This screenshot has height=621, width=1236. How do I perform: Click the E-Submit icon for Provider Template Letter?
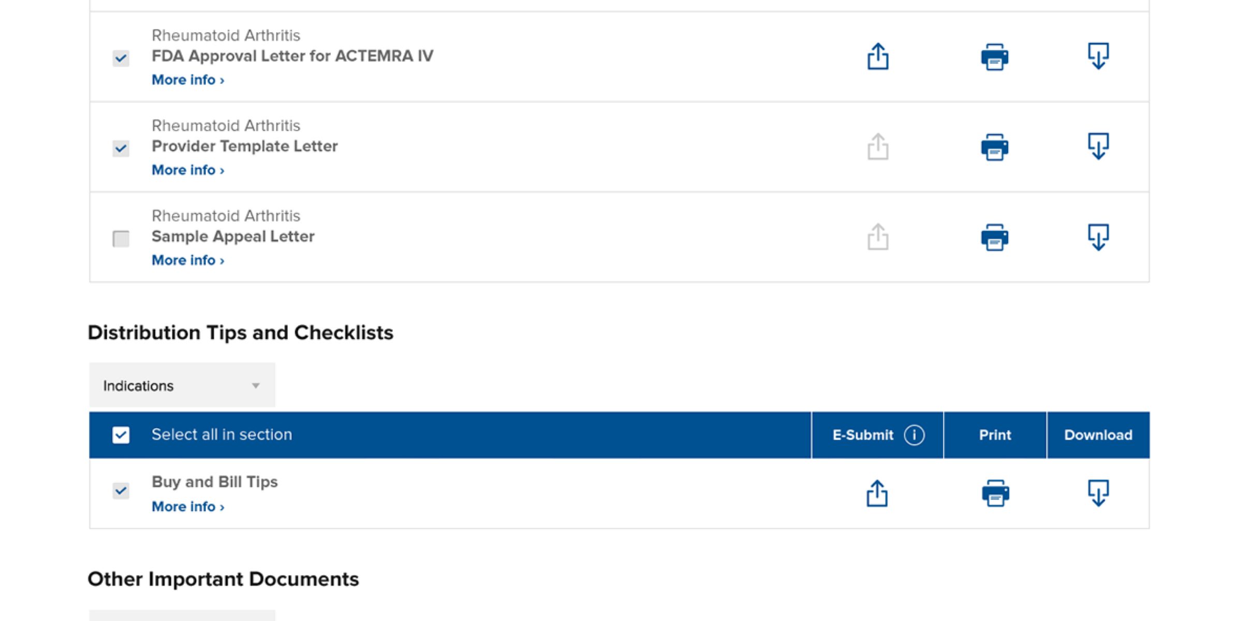click(x=877, y=146)
